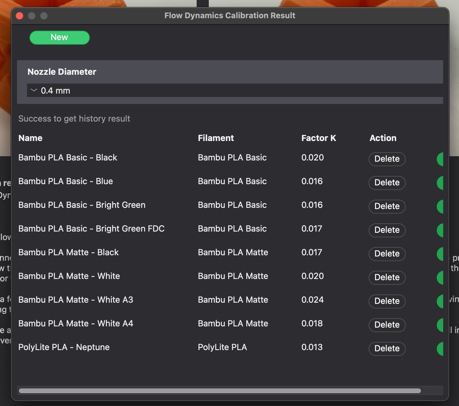Click the Name column header

30,138
